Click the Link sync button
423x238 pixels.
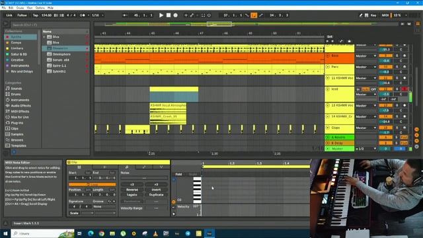(9, 15)
